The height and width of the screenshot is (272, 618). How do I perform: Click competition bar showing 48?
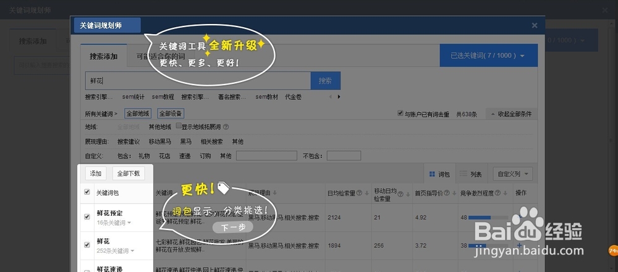(x=489, y=217)
